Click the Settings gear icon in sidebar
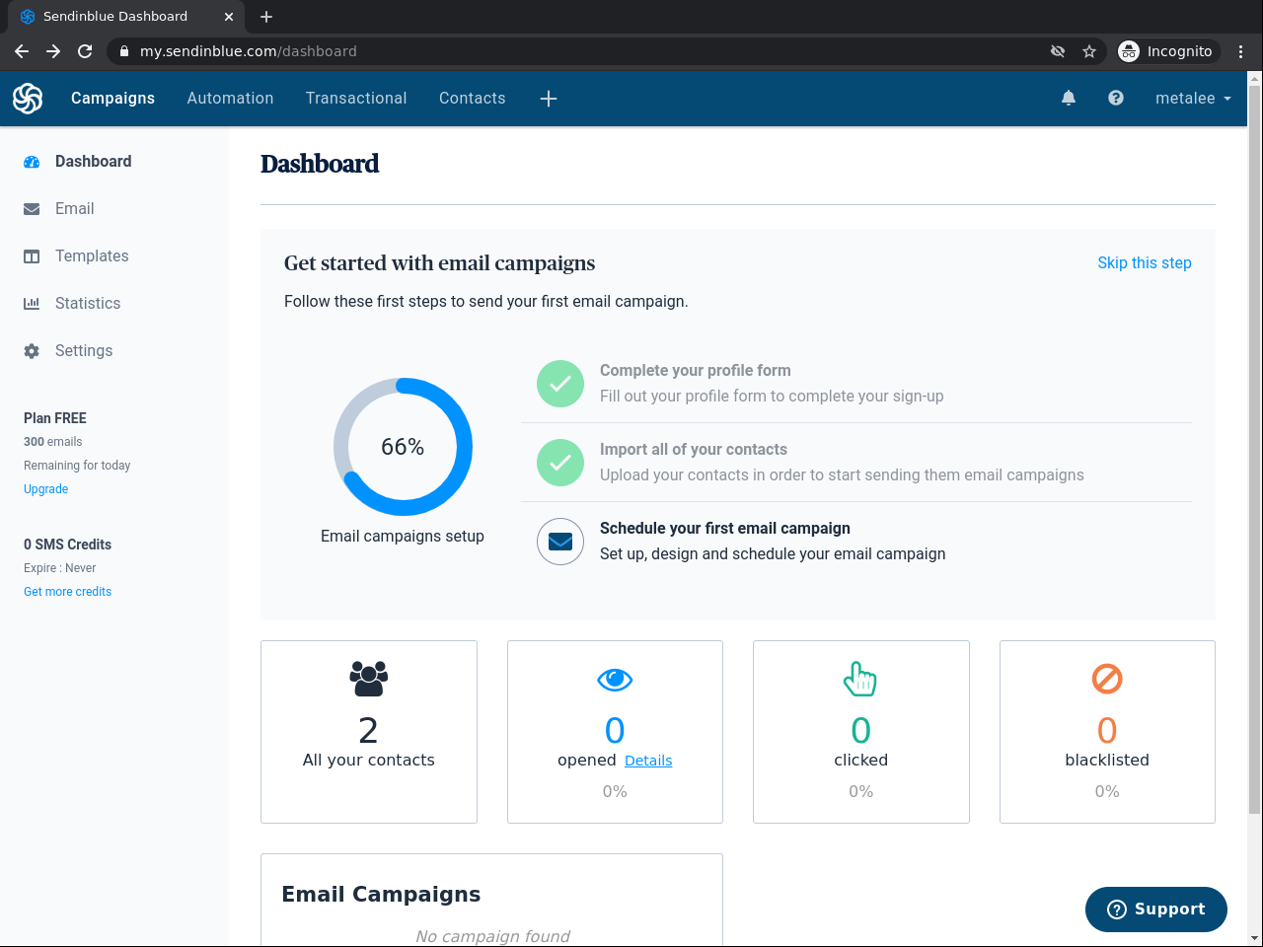 pos(32,351)
